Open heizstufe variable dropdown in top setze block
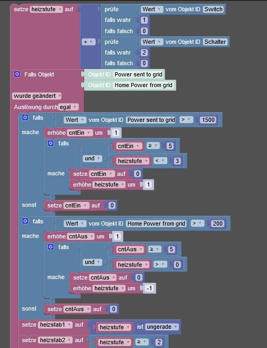The image size is (267, 348). 46,9
